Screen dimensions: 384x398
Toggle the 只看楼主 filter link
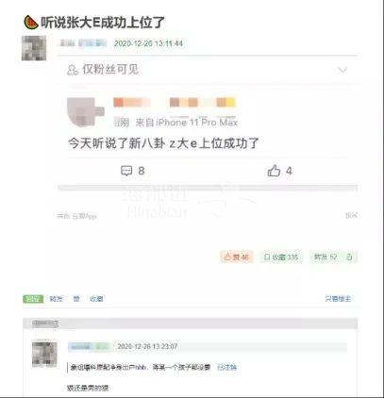click(x=338, y=299)
